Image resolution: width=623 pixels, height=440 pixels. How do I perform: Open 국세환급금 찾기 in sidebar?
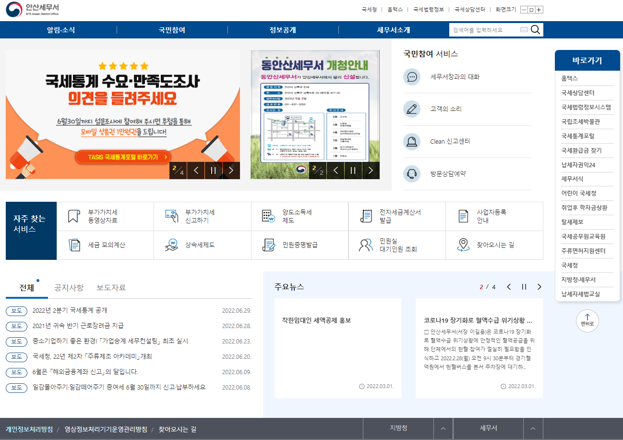point(581,150)
